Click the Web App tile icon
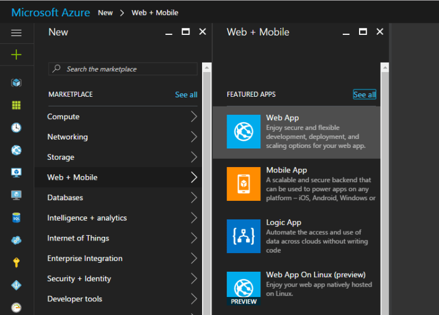 coord(244,132)
